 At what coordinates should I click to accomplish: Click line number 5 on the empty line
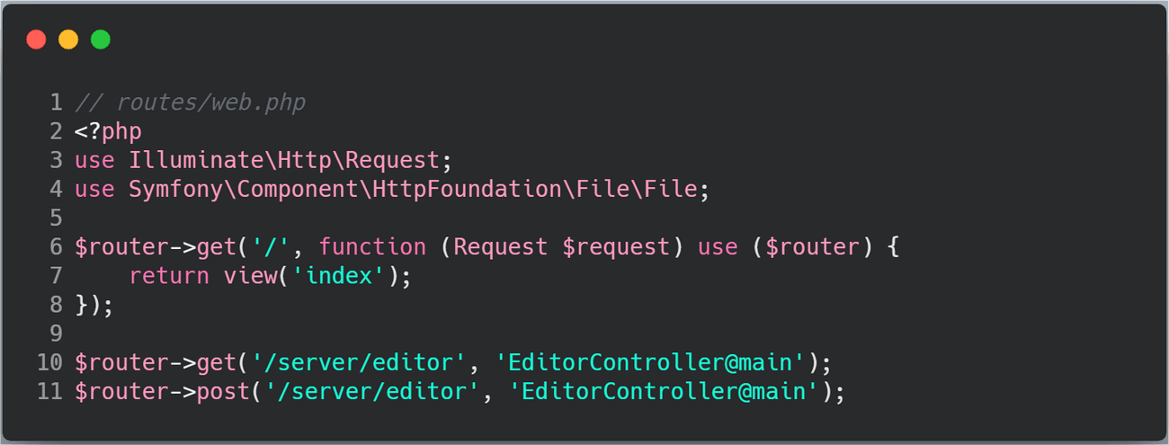56,218
